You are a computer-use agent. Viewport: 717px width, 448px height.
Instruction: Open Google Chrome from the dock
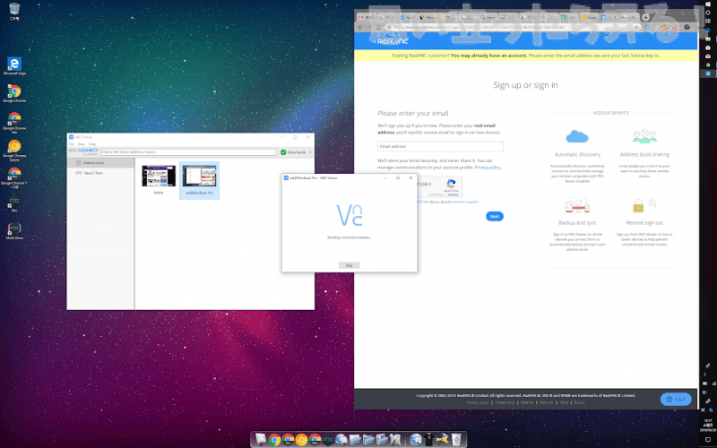(274, 440)
